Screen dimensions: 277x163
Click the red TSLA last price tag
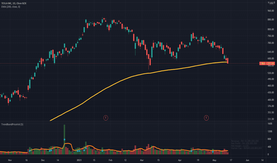pyautogui.click(x=267, y=63)
